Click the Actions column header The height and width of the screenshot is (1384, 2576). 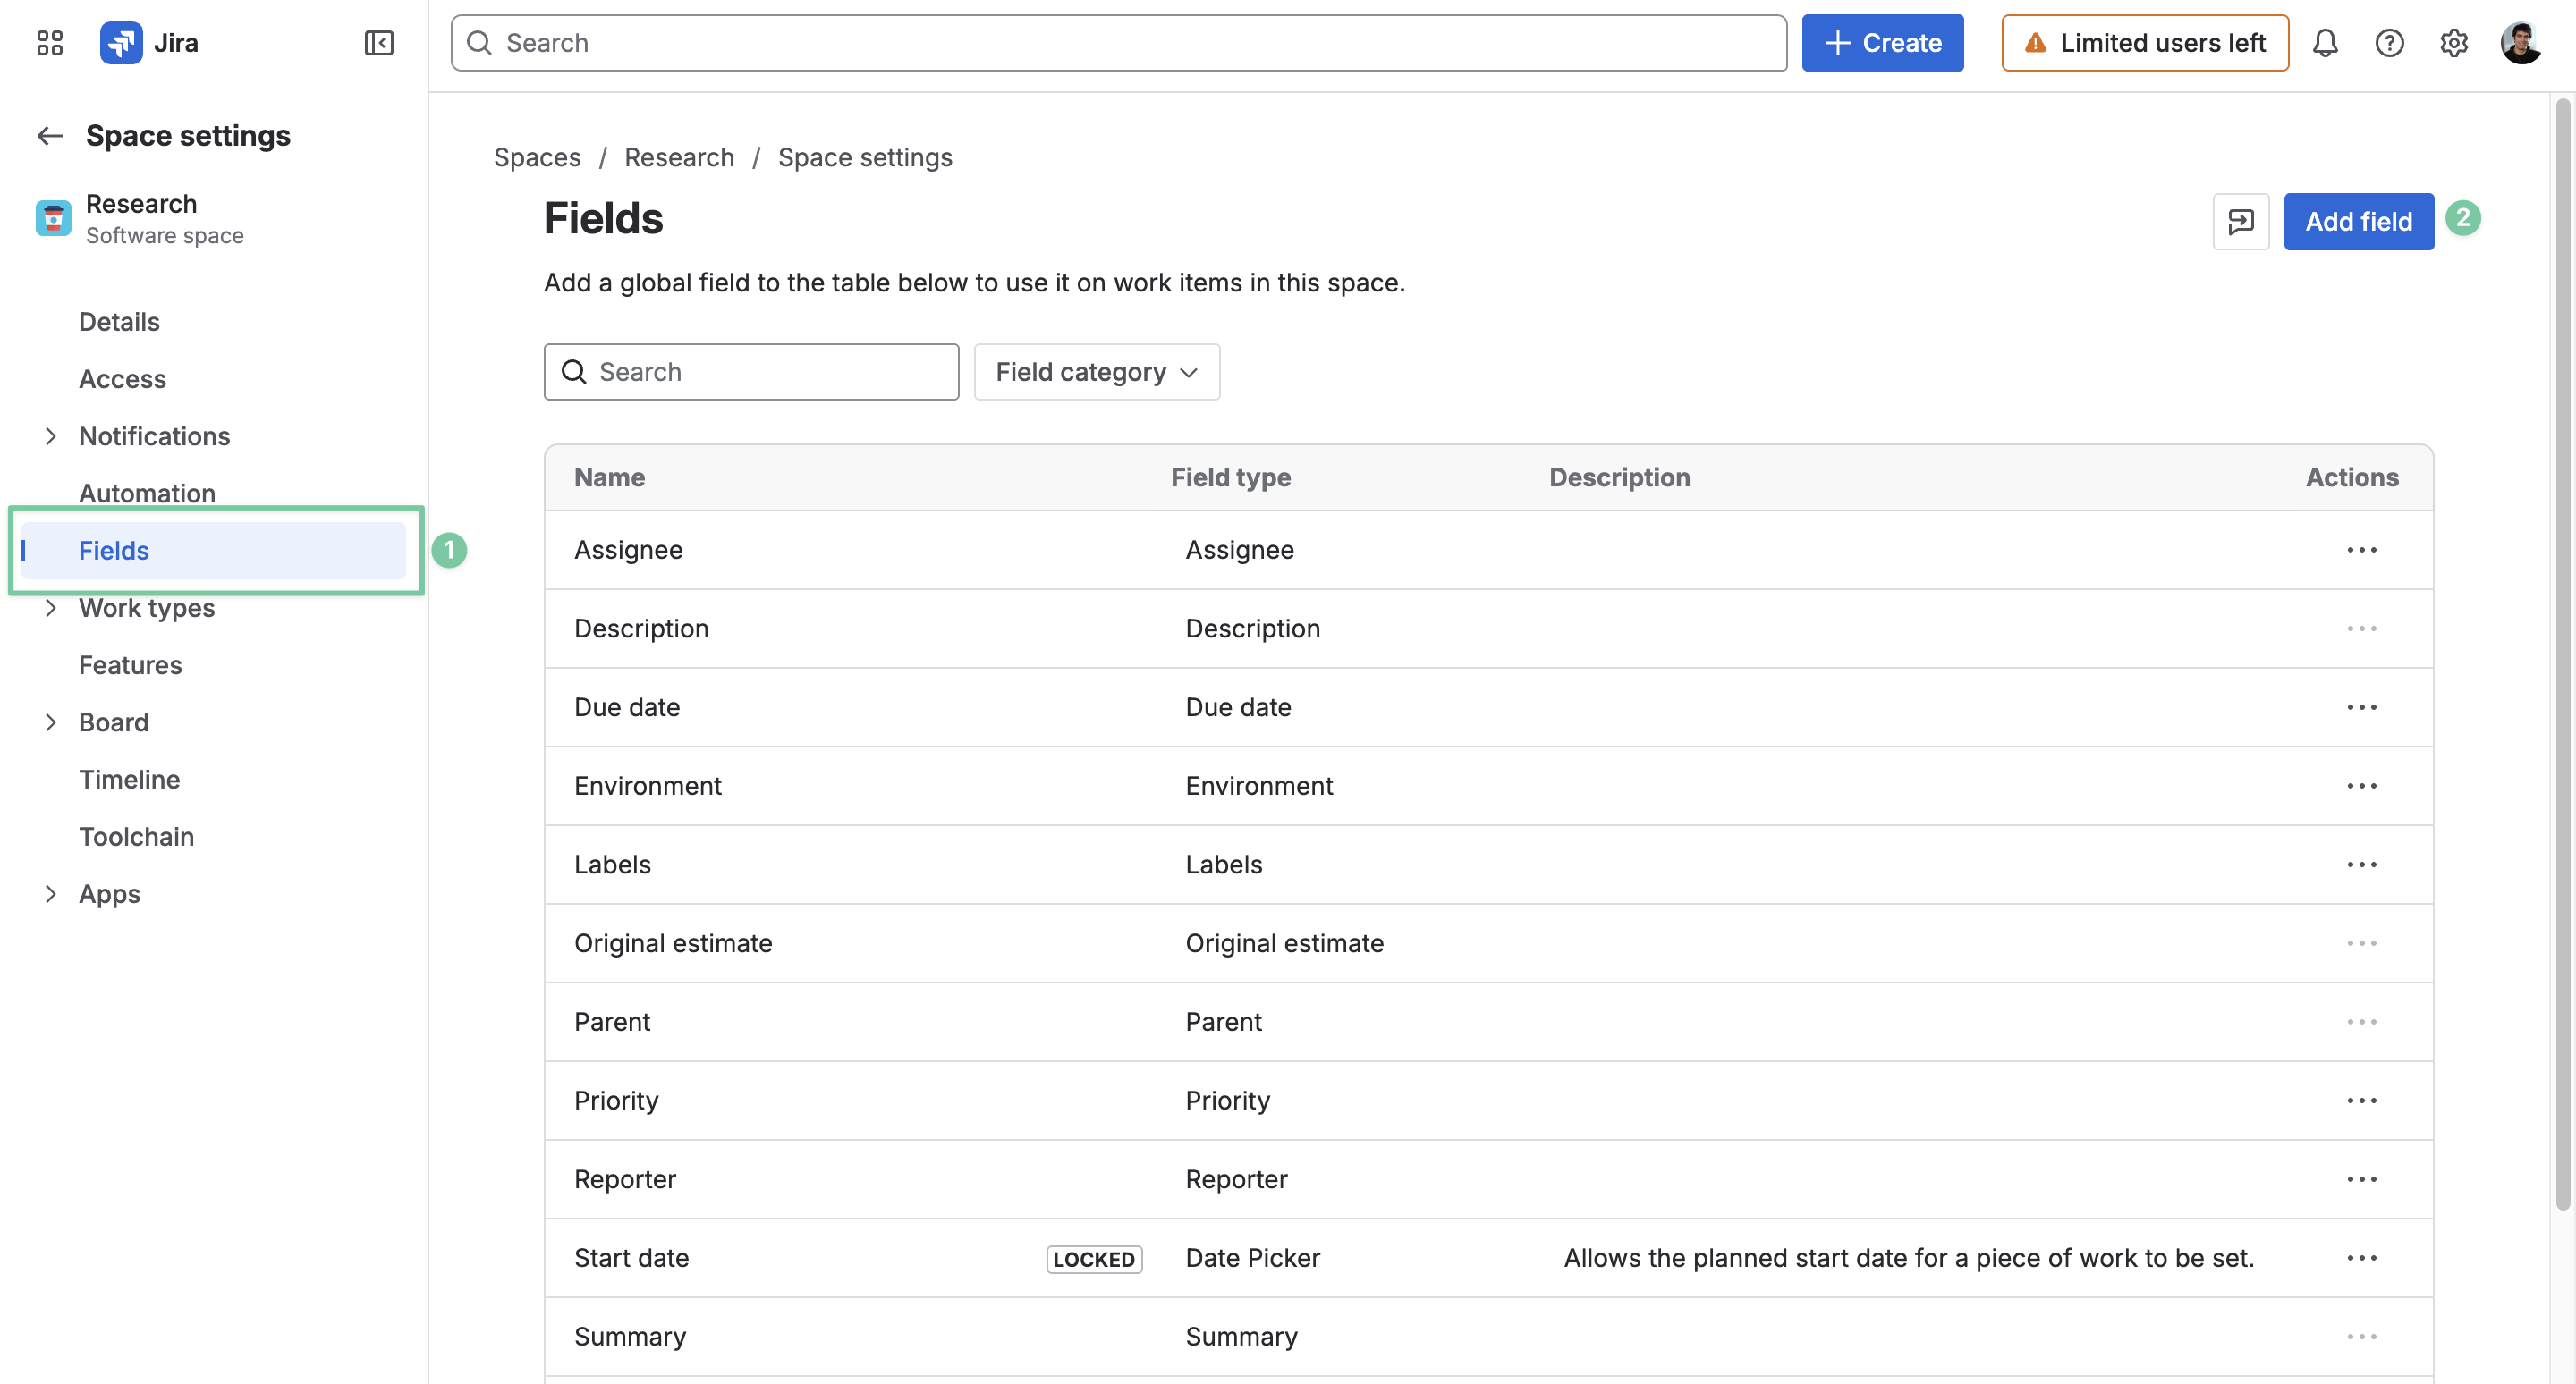(x=2351, y=477)
